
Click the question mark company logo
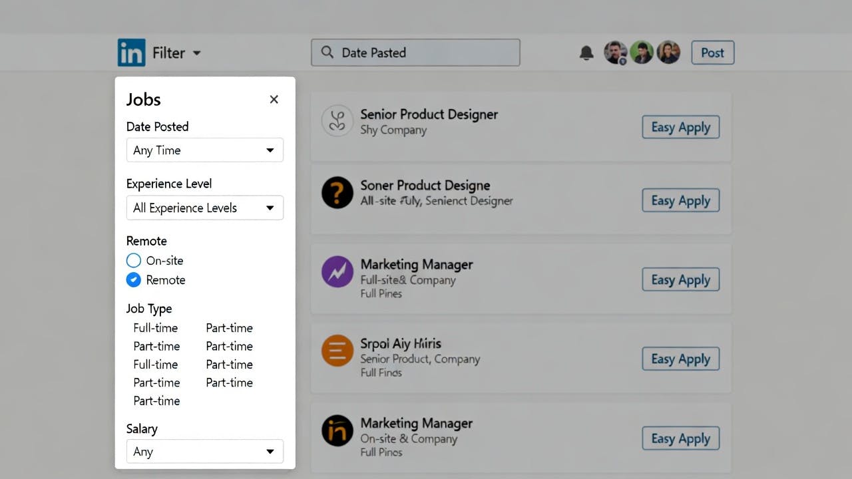tap(337, 192)
